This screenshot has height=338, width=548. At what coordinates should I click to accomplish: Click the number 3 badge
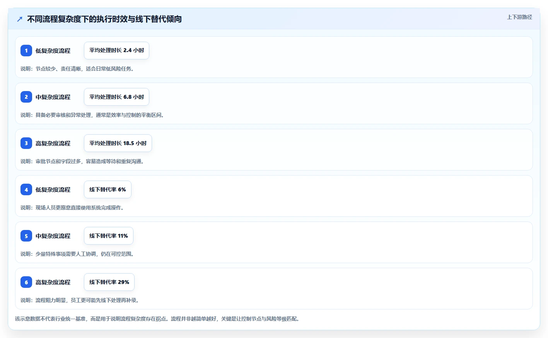26,143
